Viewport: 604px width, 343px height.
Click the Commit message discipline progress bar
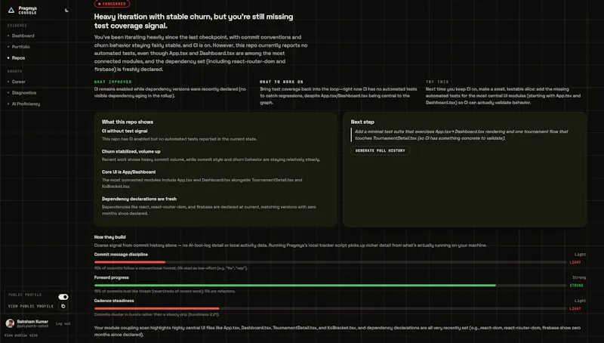[x=331, y=262]
